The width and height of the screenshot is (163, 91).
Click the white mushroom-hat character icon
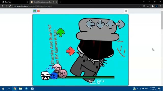point(45,76)
